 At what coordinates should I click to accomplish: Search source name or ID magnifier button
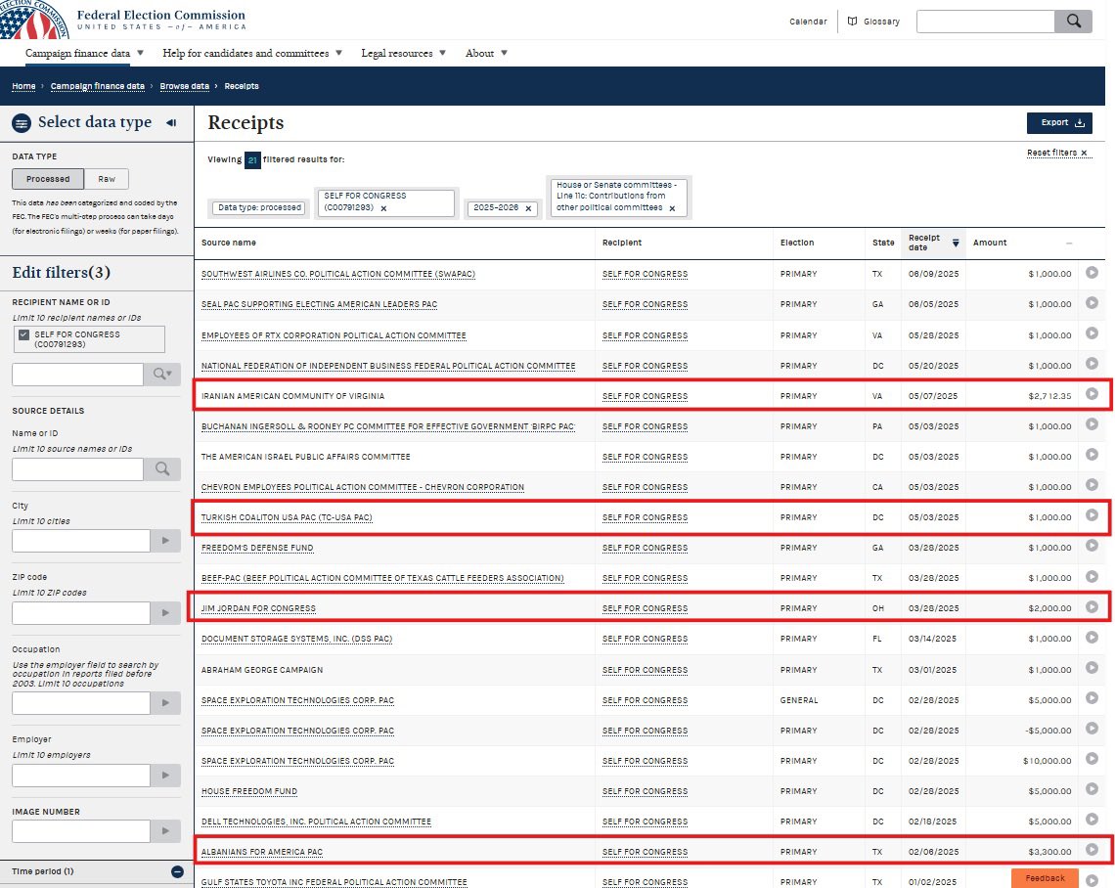(x=162, y=469)
